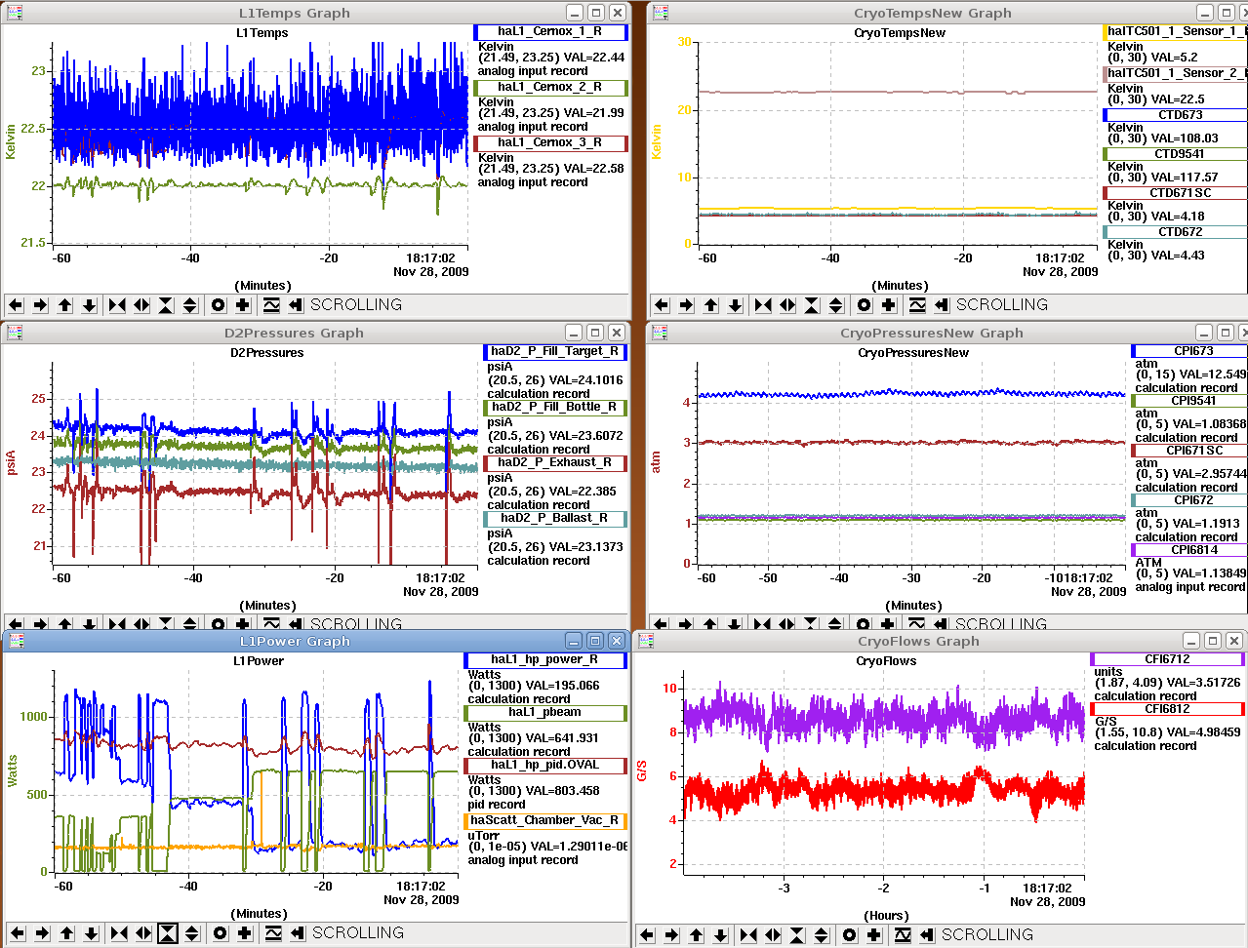Click circle auto-scale icon in CryoFlows Graph
The width and height of the screenshot is (1248, 948).
850,935
